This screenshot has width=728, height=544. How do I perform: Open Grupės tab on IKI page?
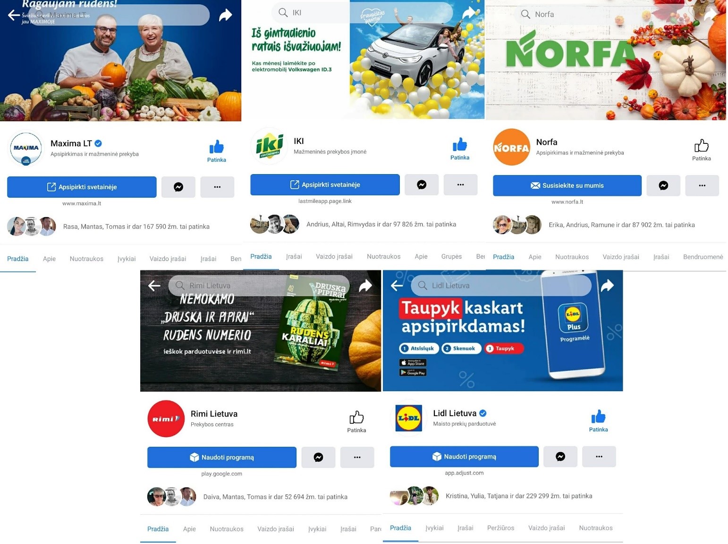click(x=451, y=257)
